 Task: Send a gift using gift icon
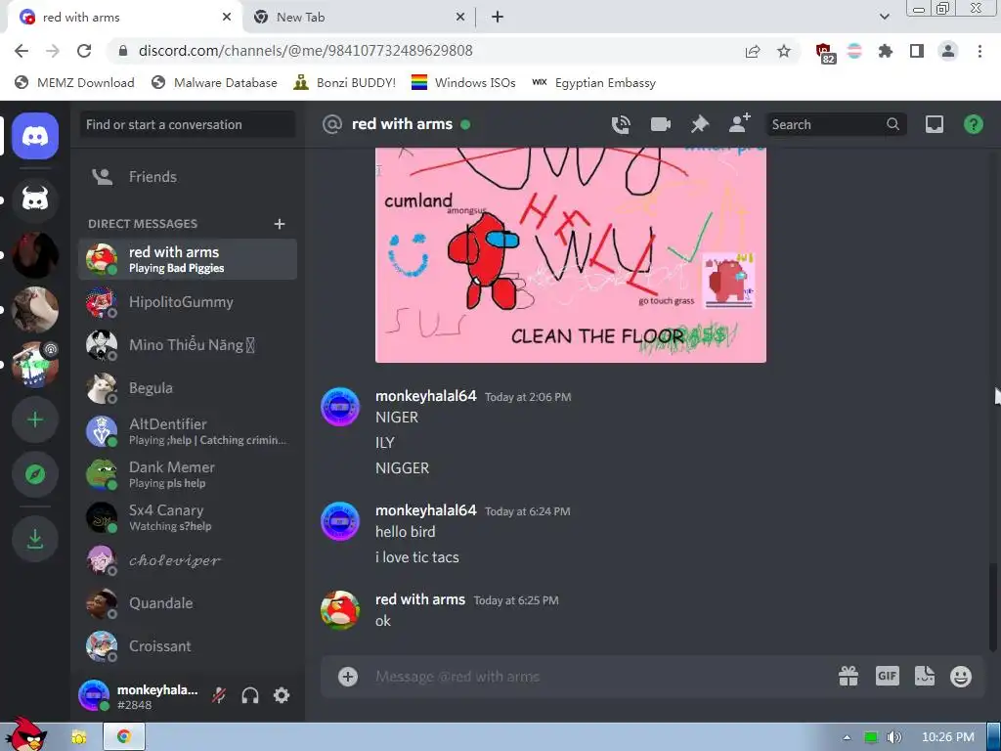[849, 676]
